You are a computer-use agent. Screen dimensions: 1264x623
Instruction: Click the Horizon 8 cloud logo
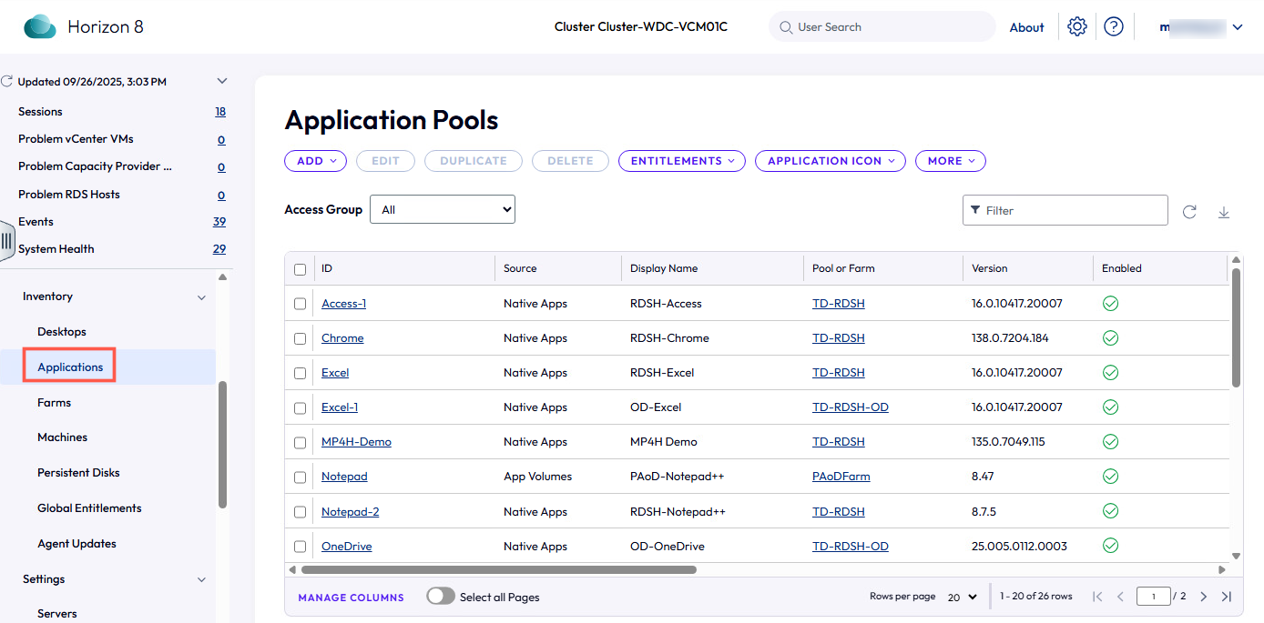(x=40, y=27)
